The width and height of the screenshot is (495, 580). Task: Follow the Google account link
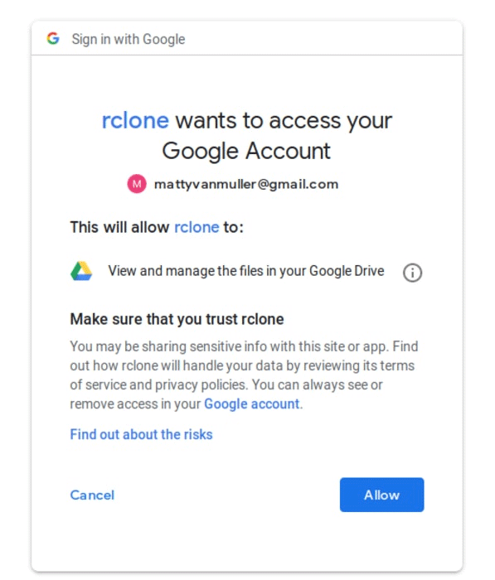click(252, 404)
